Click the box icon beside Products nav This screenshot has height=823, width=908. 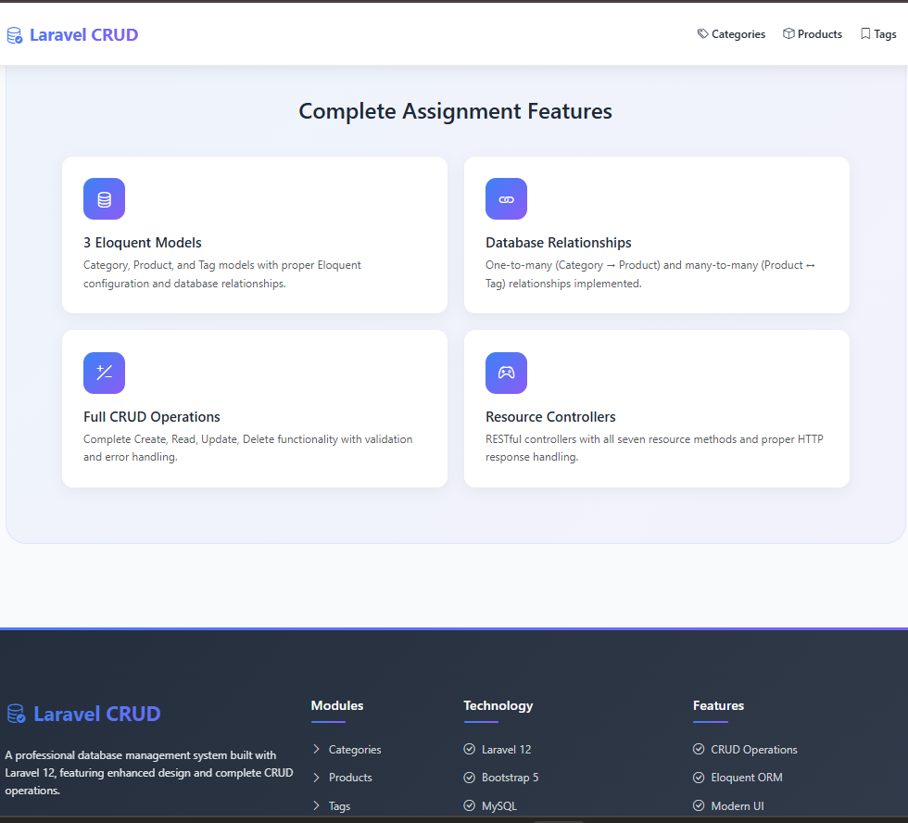[x=788, y=33]
